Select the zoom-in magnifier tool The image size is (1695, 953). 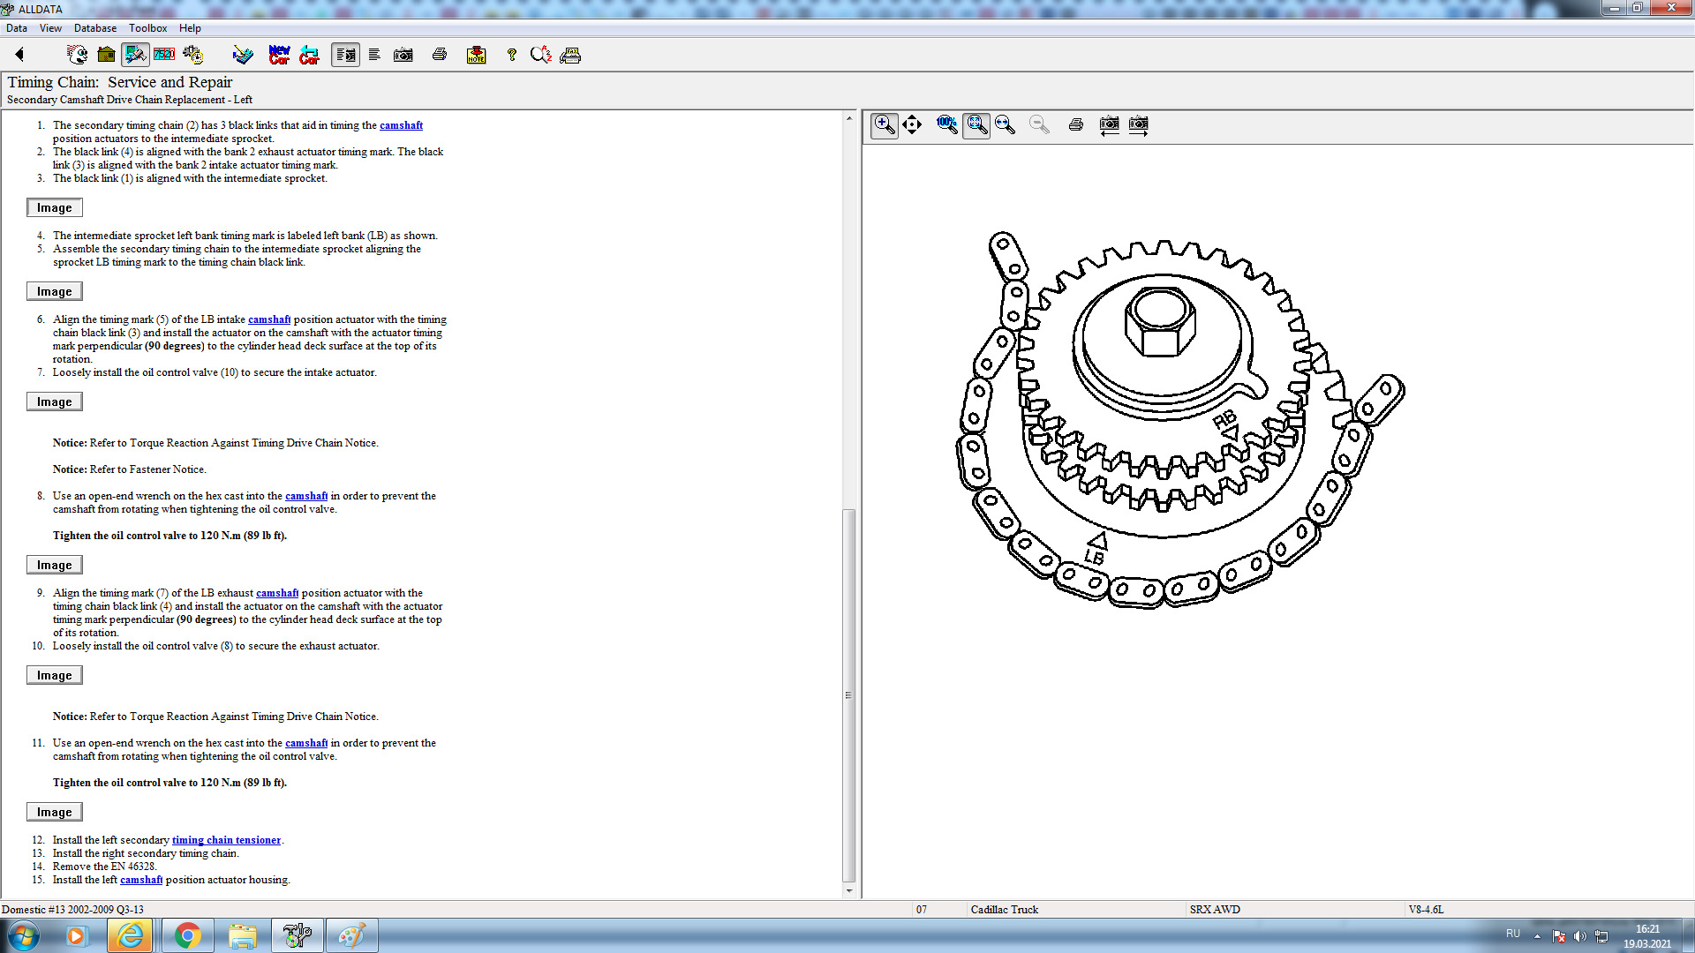[x=884, y=124]
